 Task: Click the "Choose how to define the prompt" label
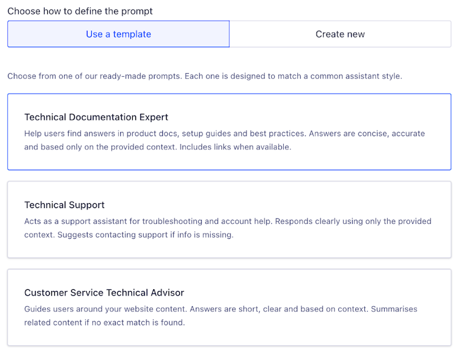tap(80, 11)
